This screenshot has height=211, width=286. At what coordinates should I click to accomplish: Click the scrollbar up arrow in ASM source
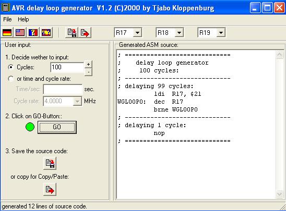(279, 55)
